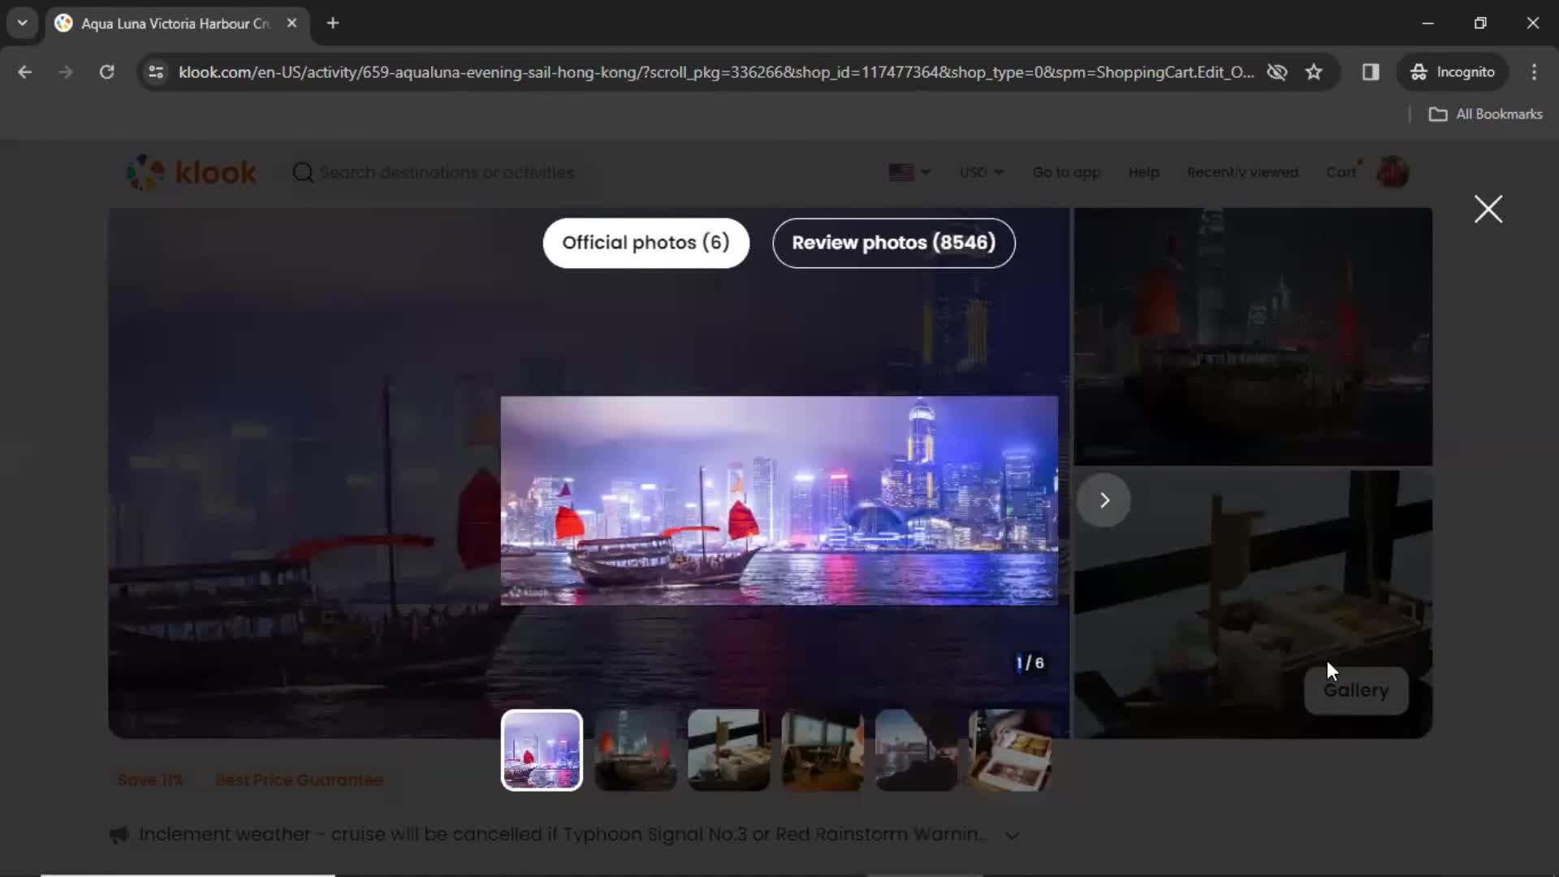Close the photo lightbox
Image resolution: width=1559 pixels, height=877 pixels.
[x=1491, y=209]
